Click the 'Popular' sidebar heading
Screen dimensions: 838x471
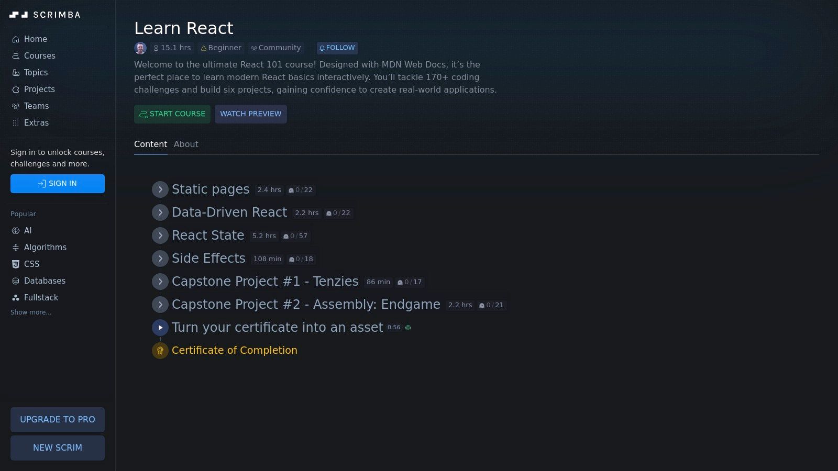click(x=23, y=214)
